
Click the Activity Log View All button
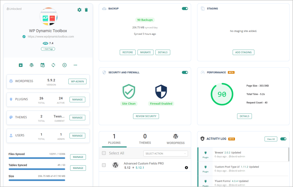coord(271,139)
